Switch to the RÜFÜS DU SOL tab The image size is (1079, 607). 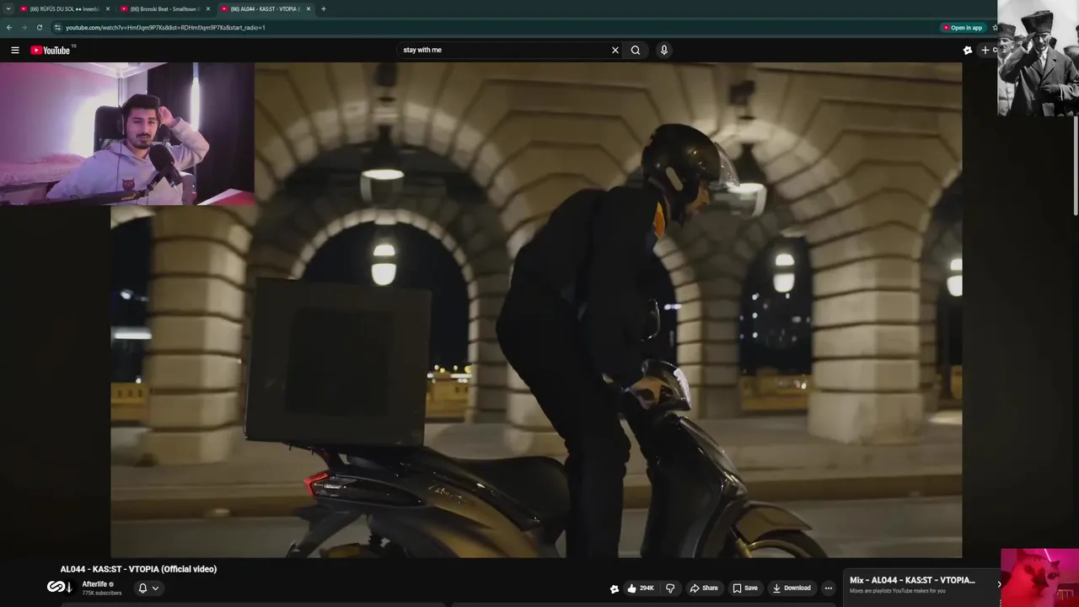coord(65,8)
